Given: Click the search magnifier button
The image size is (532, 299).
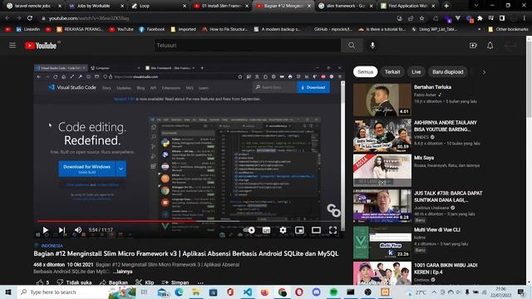Looking at the screenshot, I should (352, 45).
